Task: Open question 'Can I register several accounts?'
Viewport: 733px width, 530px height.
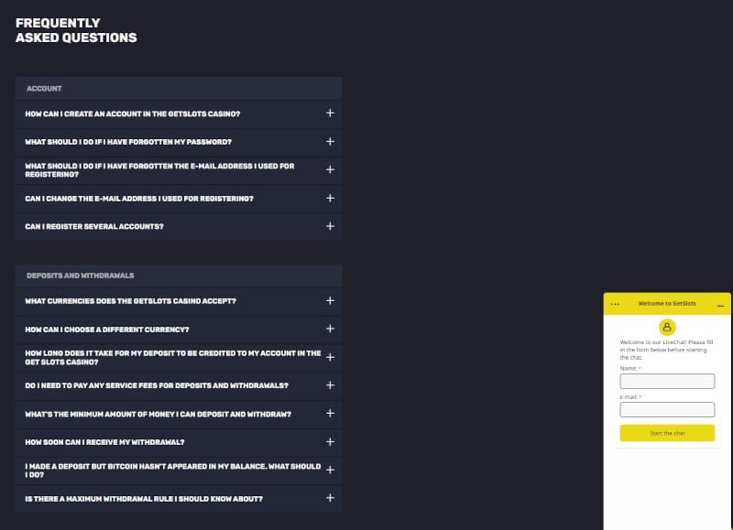Action: pos(179,226)
